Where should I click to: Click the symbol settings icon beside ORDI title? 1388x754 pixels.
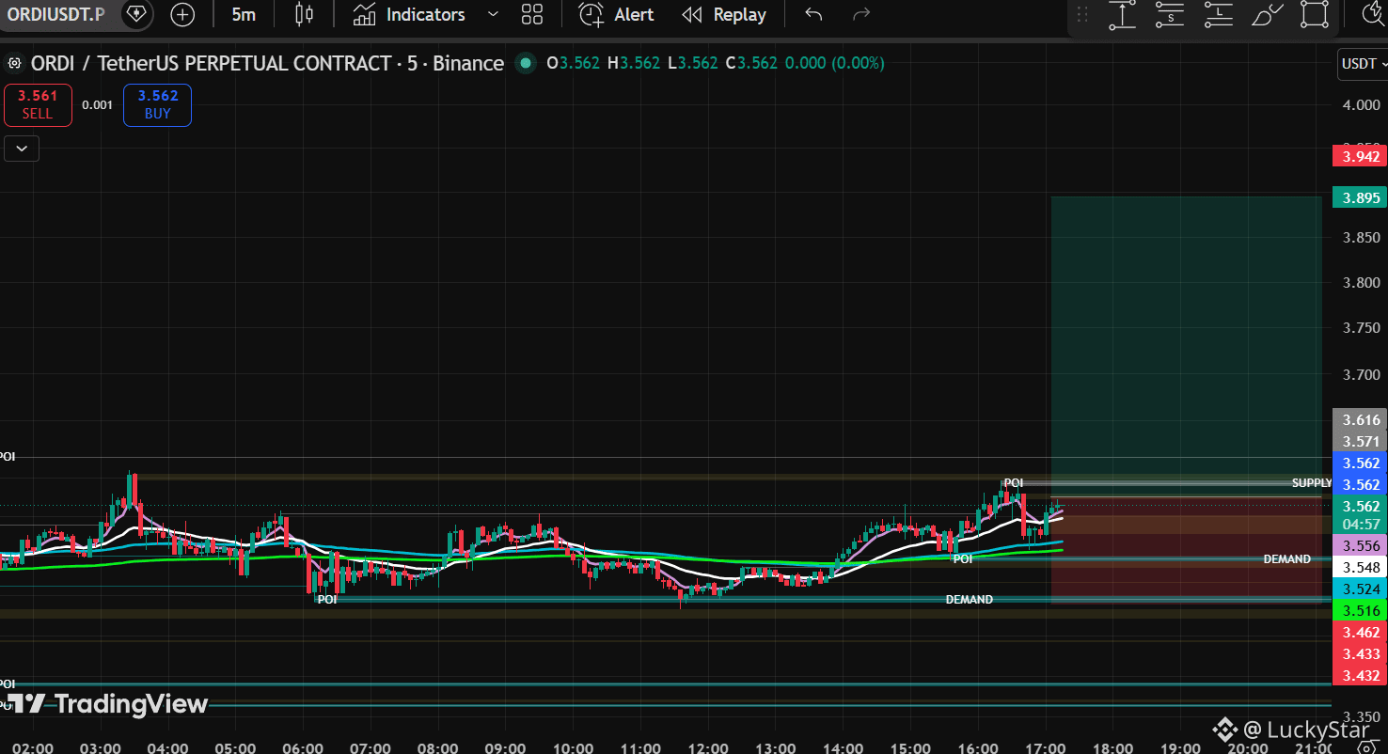[14, 64]
